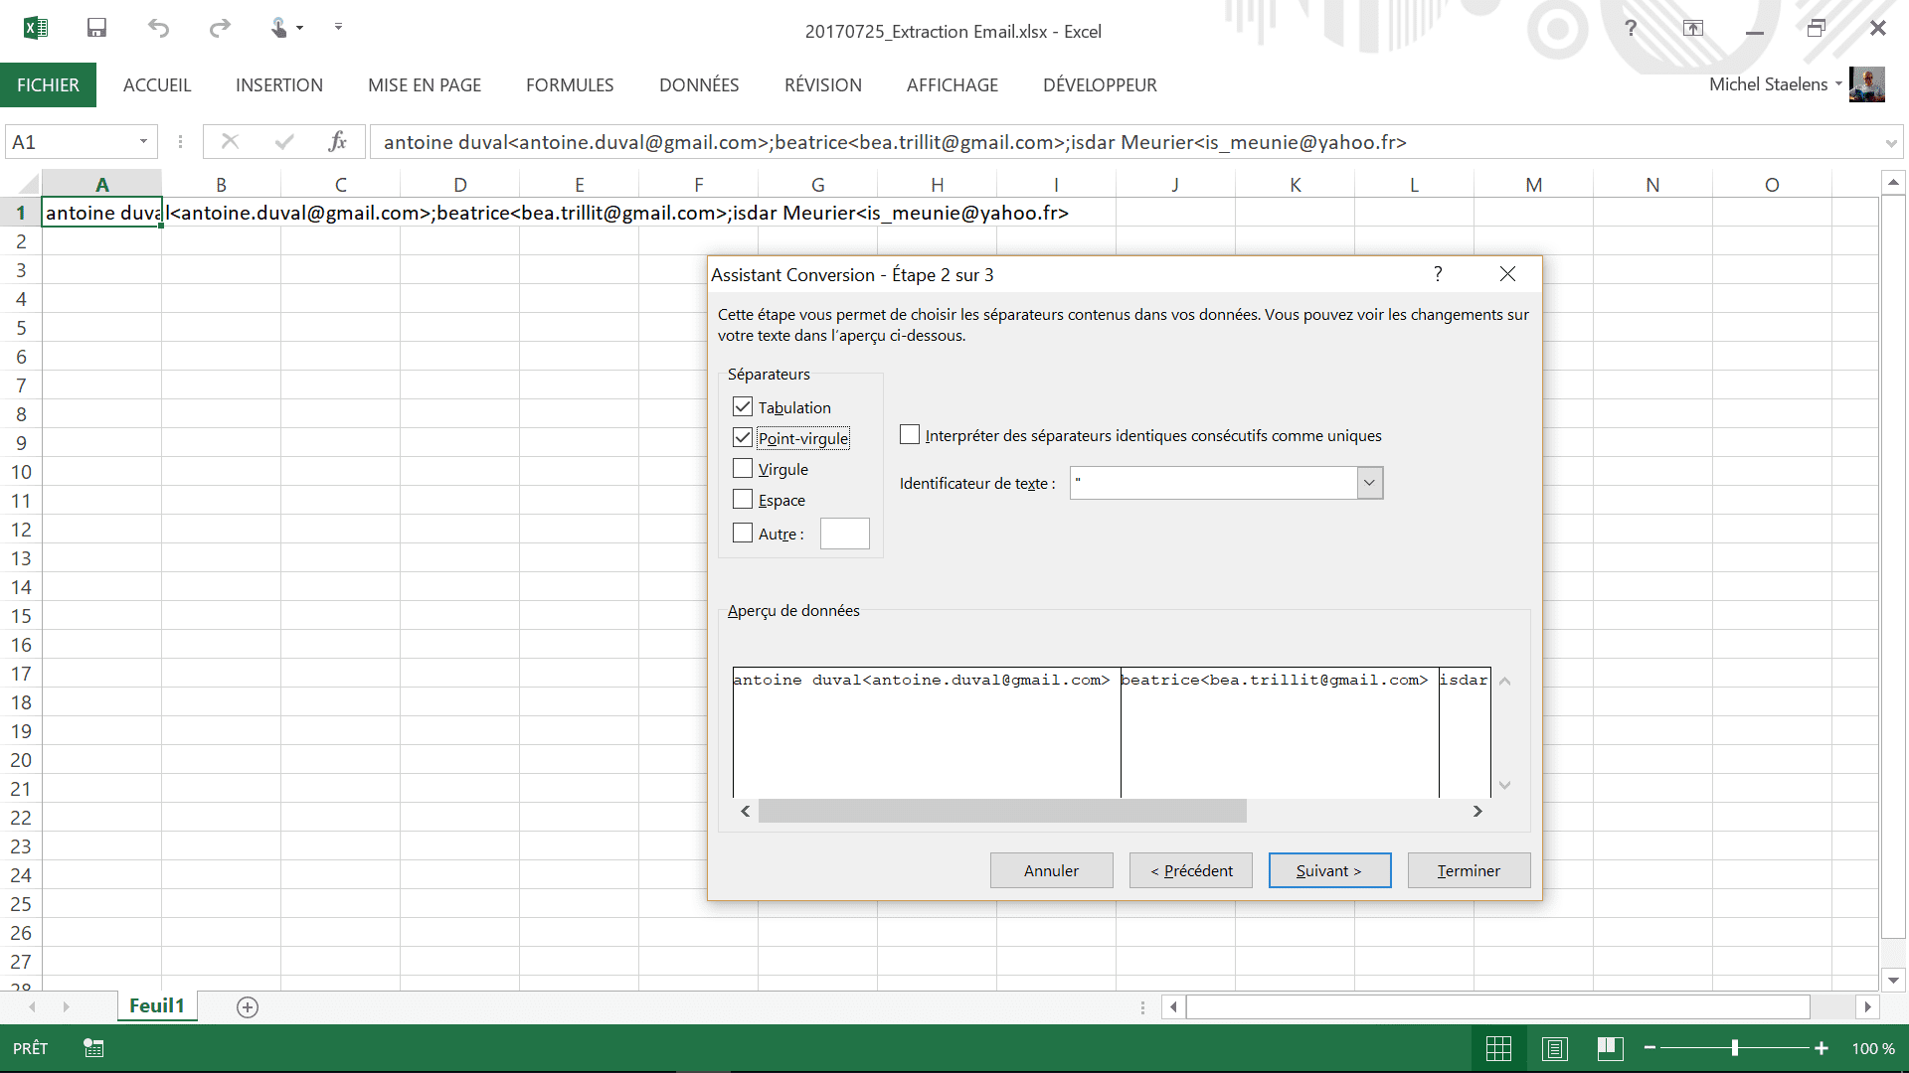Image resolution: width=1909 pixels, height=1073 pixels.
Task: Click the macro recording status bar icon
Action: 93,1048
